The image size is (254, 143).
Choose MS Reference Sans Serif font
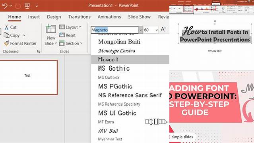click(x=130, y=95)
